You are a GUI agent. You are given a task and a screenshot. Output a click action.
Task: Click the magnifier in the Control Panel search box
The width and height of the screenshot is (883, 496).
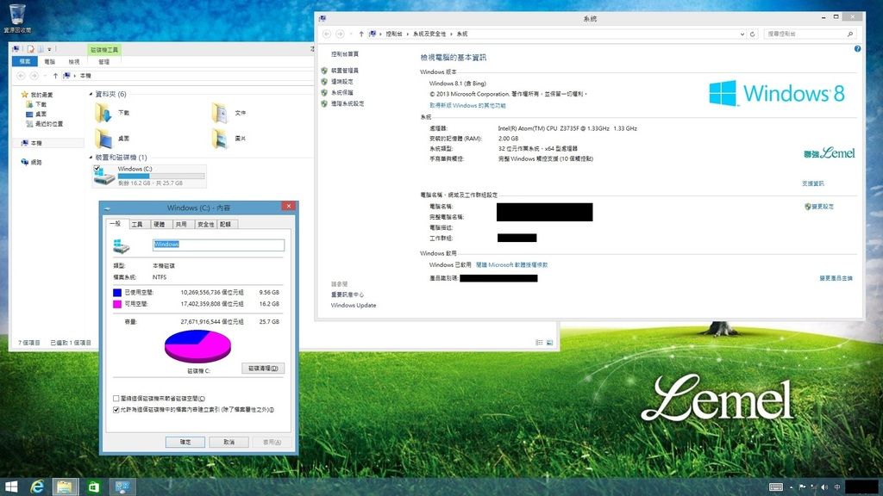click(850, 34)
